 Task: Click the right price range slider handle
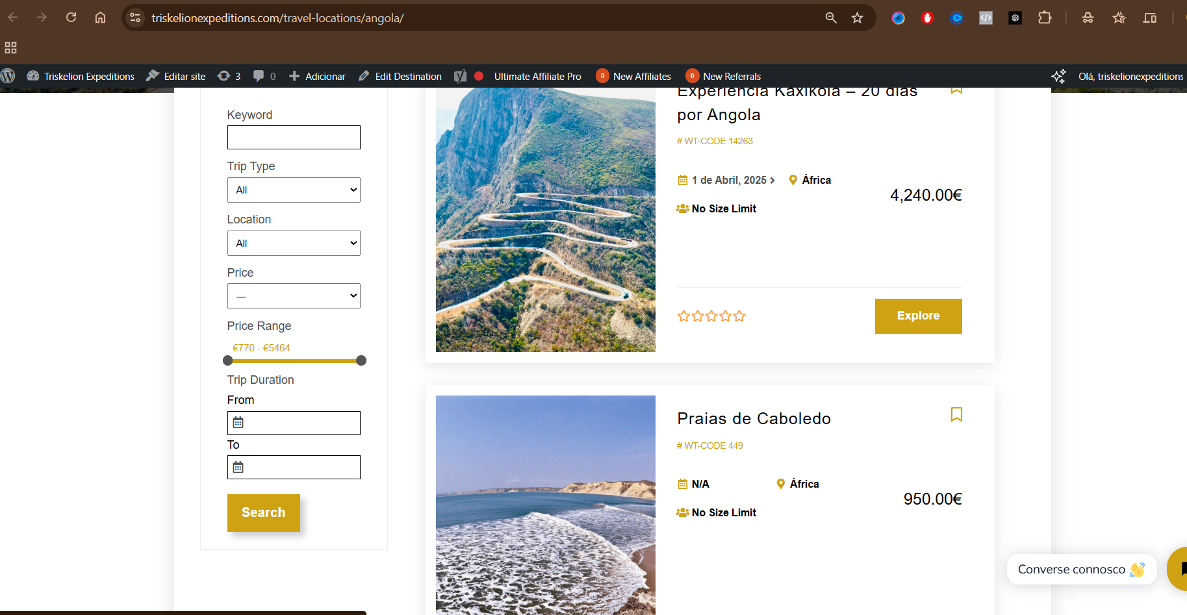click(361, 360)
